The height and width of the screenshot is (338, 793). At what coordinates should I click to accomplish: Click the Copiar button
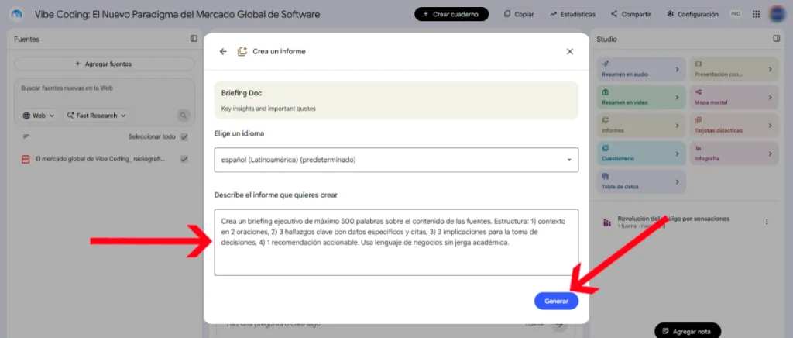[519, 14]
